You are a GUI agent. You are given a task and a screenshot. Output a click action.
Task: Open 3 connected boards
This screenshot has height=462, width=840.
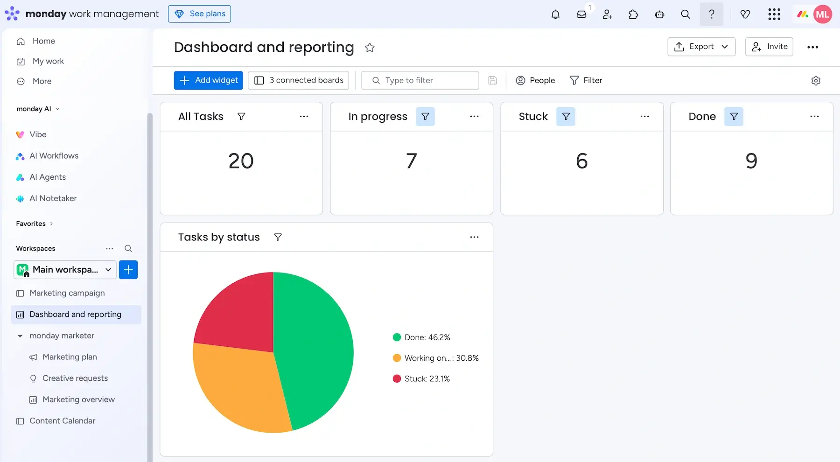pos(298,80)
